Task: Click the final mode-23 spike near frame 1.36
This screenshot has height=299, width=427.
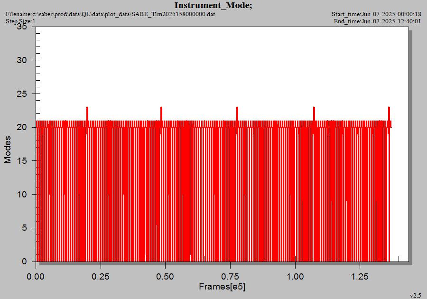Action: pyautogui.click(x=389, y=113)
